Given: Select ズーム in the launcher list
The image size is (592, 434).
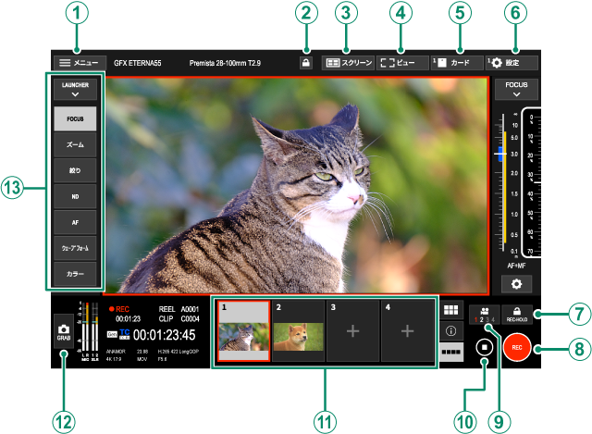Looking at the screenshot, I should click(x=75, y=145).
